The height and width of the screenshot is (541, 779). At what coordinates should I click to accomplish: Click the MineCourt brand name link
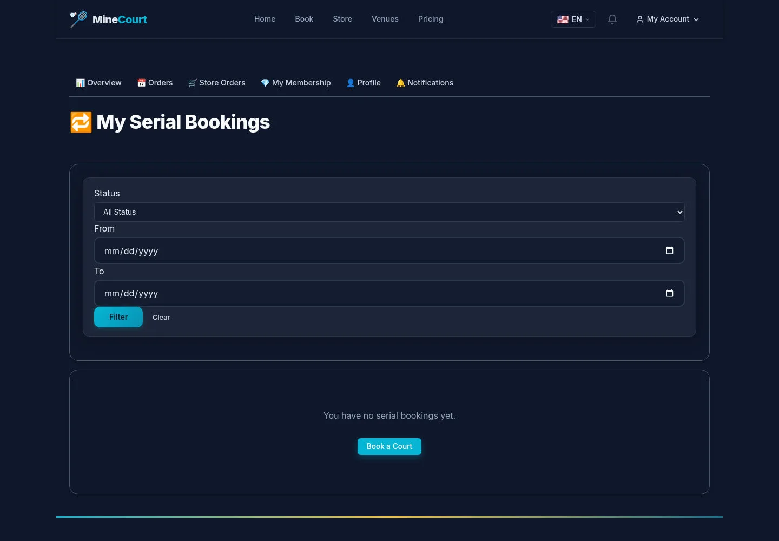click(120, 19)
